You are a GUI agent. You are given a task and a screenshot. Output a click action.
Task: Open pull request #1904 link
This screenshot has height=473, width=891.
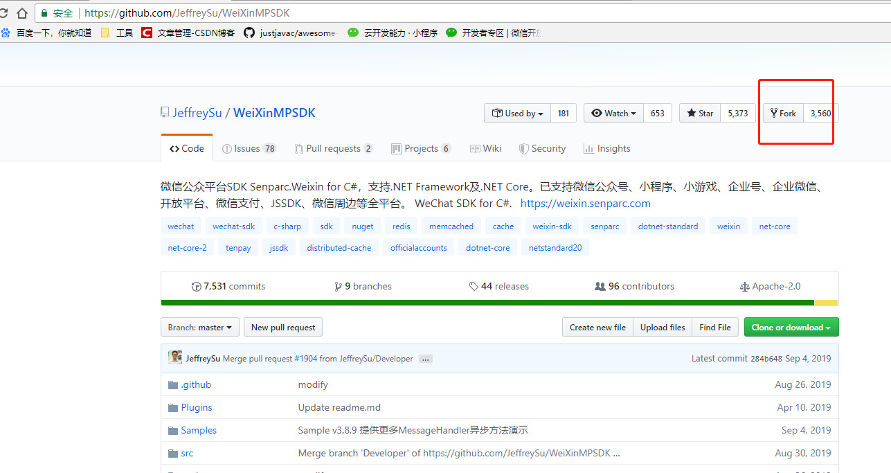[x=305, y=359]
